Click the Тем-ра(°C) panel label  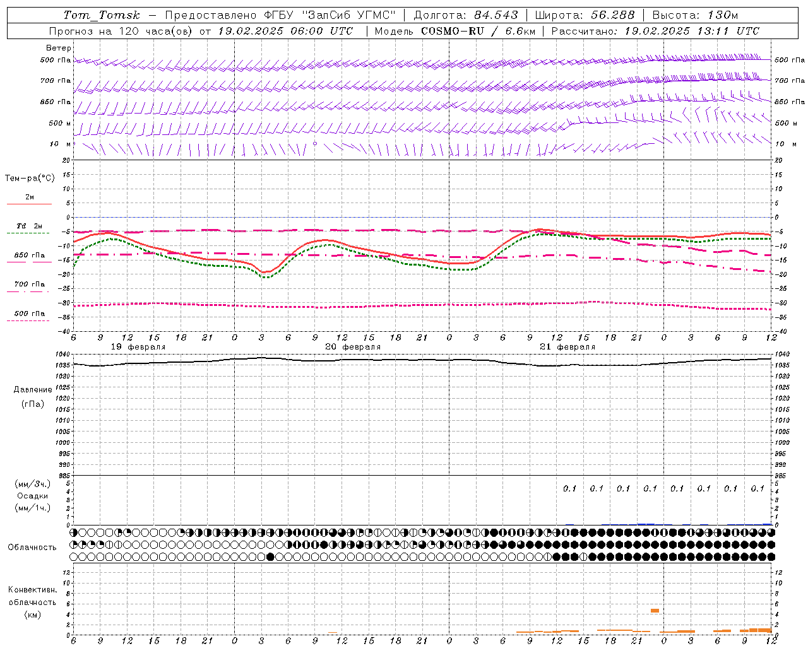30,179
